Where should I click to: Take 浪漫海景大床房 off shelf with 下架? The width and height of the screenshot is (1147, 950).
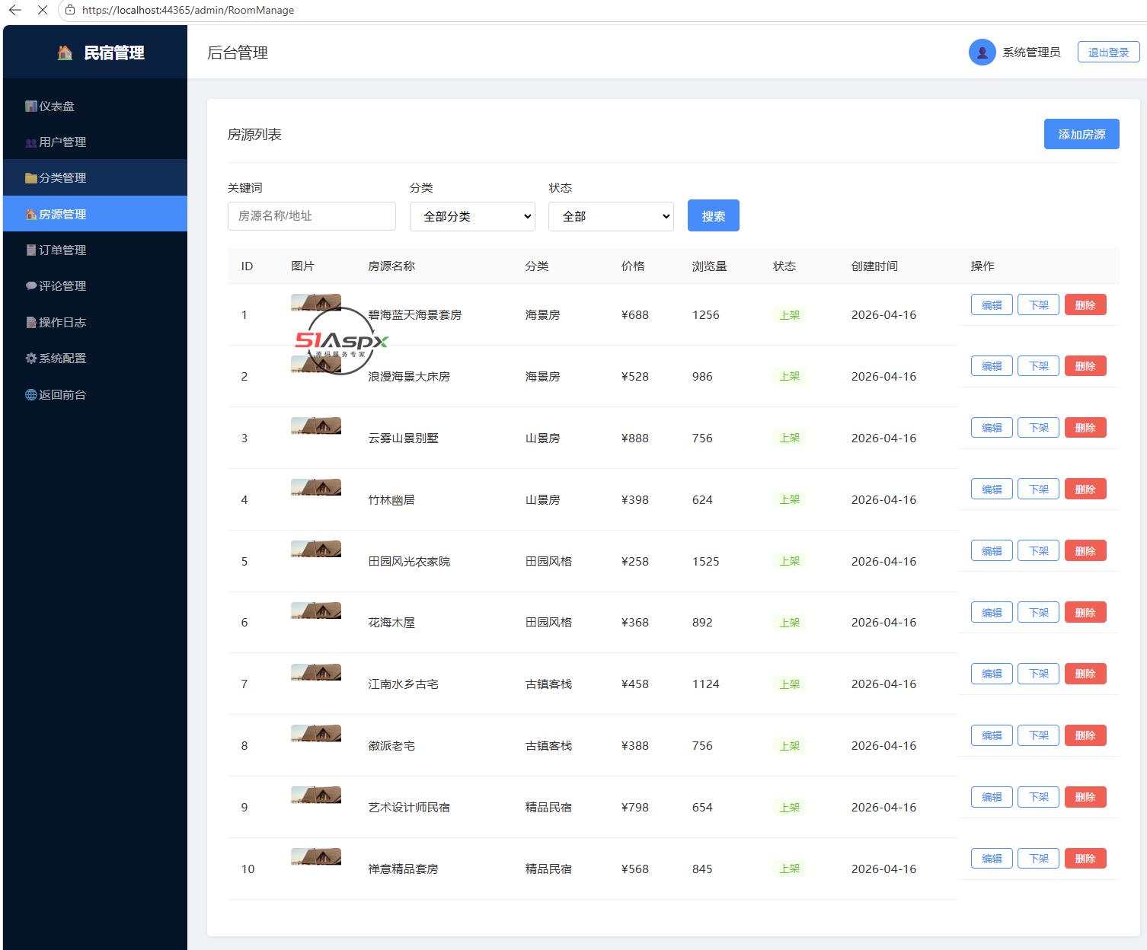pyautogui.click(x=1039, y=366)
